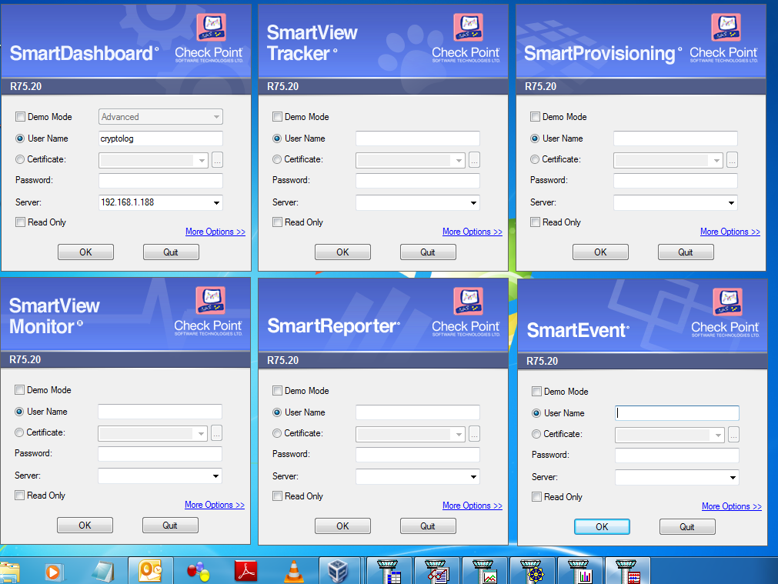Enable Demo Mode in SmartView Tracker
778x584 pixels.
pyautogui.click(x=277, y=117)
